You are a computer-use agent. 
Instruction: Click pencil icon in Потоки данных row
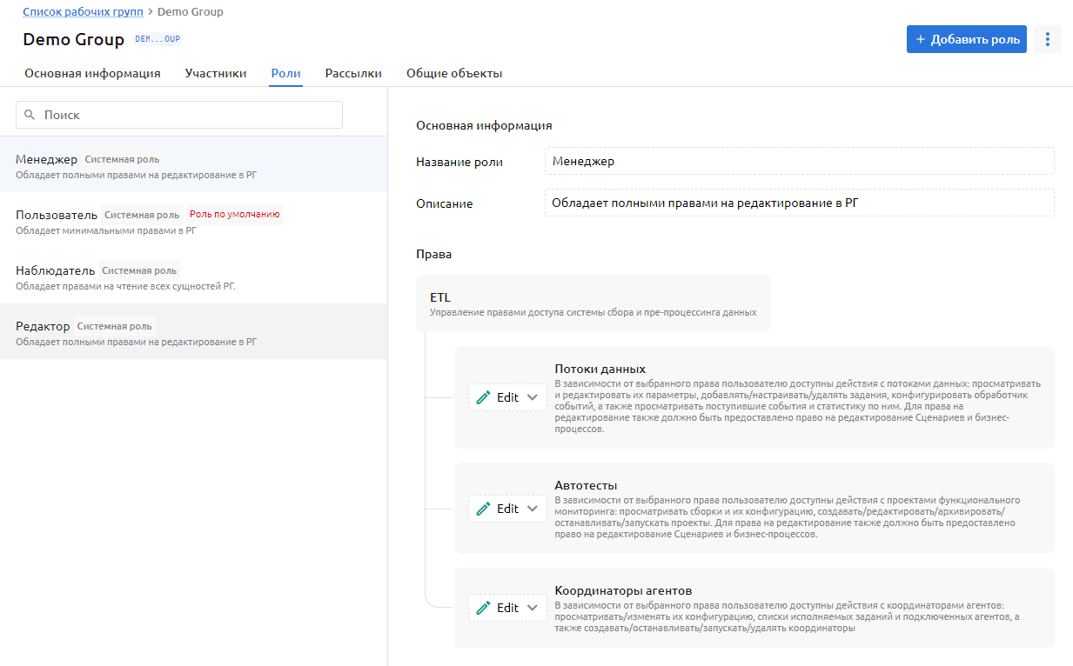tap(484, 397)
